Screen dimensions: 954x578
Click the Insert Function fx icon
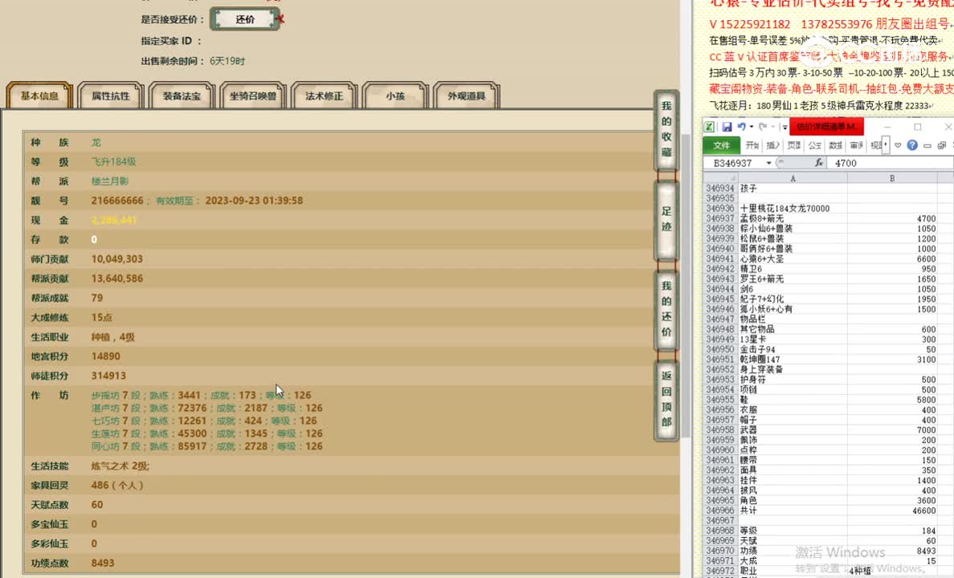click(819, 161)
